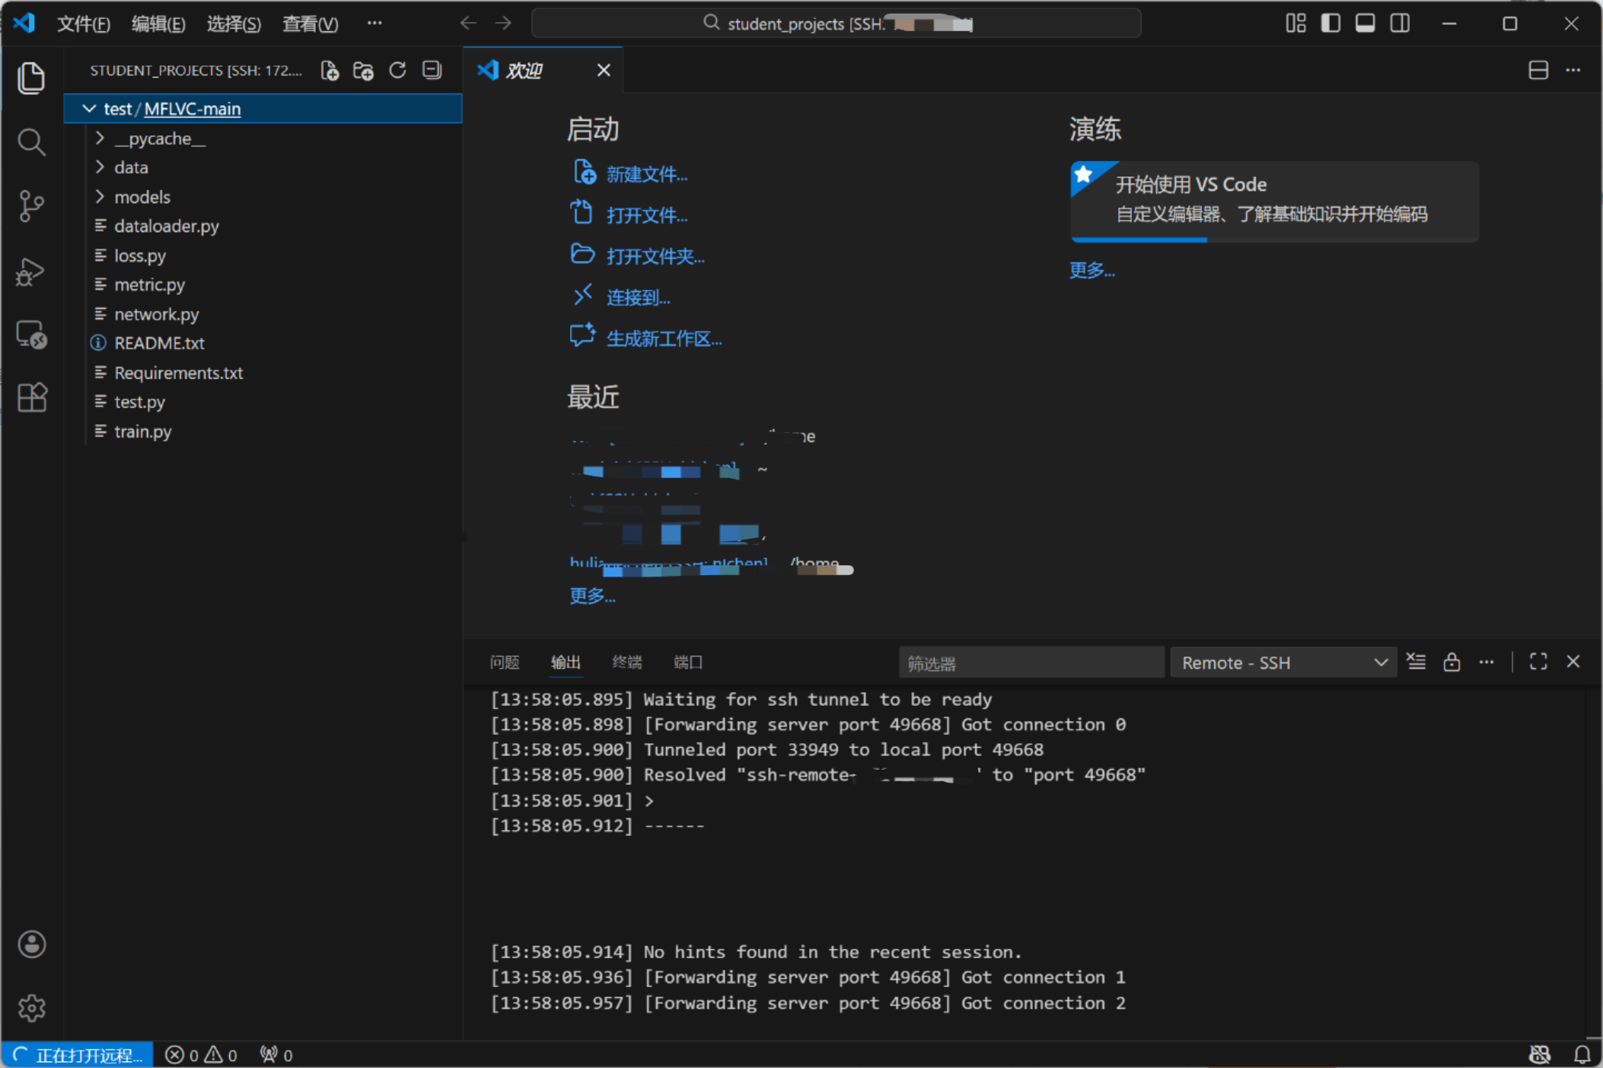This screenshot has height=1068, width=1603.
Task: Clear the output panel log
Action: (x=1416, y=662)
